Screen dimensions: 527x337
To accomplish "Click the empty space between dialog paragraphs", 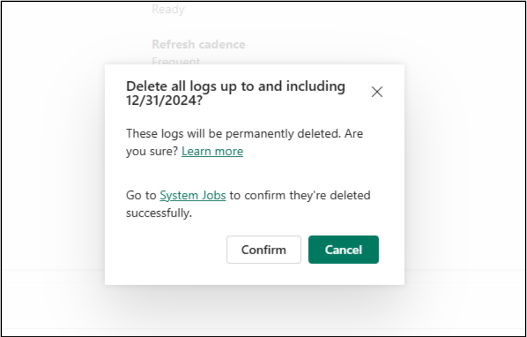I will tap(253, 173).
